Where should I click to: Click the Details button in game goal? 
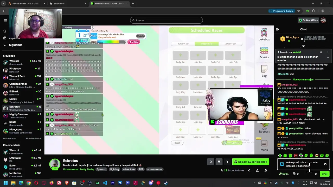tap(140, 36)
